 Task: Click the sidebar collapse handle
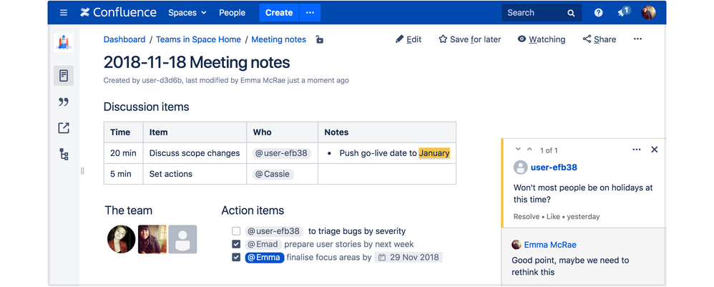82,171
